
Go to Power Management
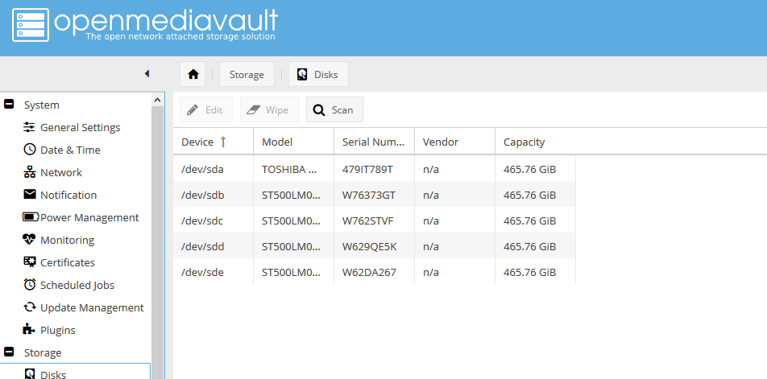pos(89,217)
